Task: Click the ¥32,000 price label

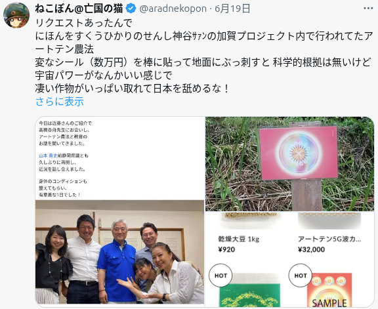Action: (x=311, y=249)
